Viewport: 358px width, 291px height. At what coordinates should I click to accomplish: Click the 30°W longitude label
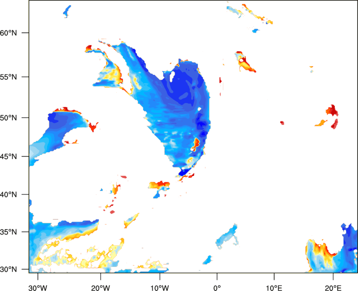[x=38, y=287]
